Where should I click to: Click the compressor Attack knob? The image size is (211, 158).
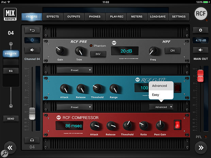[x=94, y=126]
